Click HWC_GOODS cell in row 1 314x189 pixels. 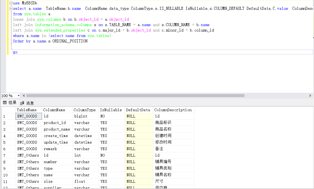coord(29,116)
